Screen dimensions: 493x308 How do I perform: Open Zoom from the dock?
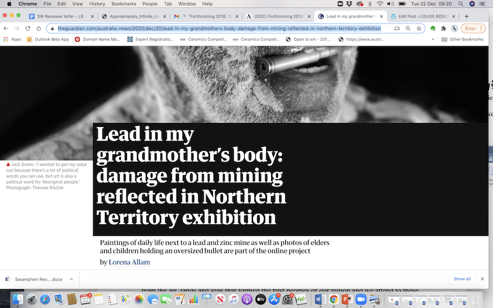coord(361,299)
